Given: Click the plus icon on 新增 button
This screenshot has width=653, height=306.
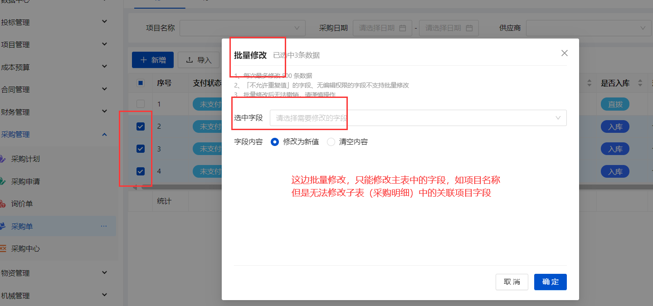Looking at the screenshot, I should point(144,59).
